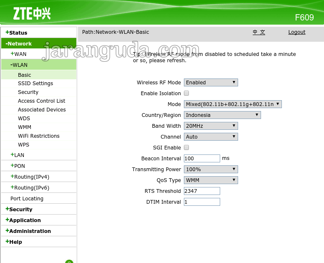
Task: Click the F609 model label
Action: point(304,18)
